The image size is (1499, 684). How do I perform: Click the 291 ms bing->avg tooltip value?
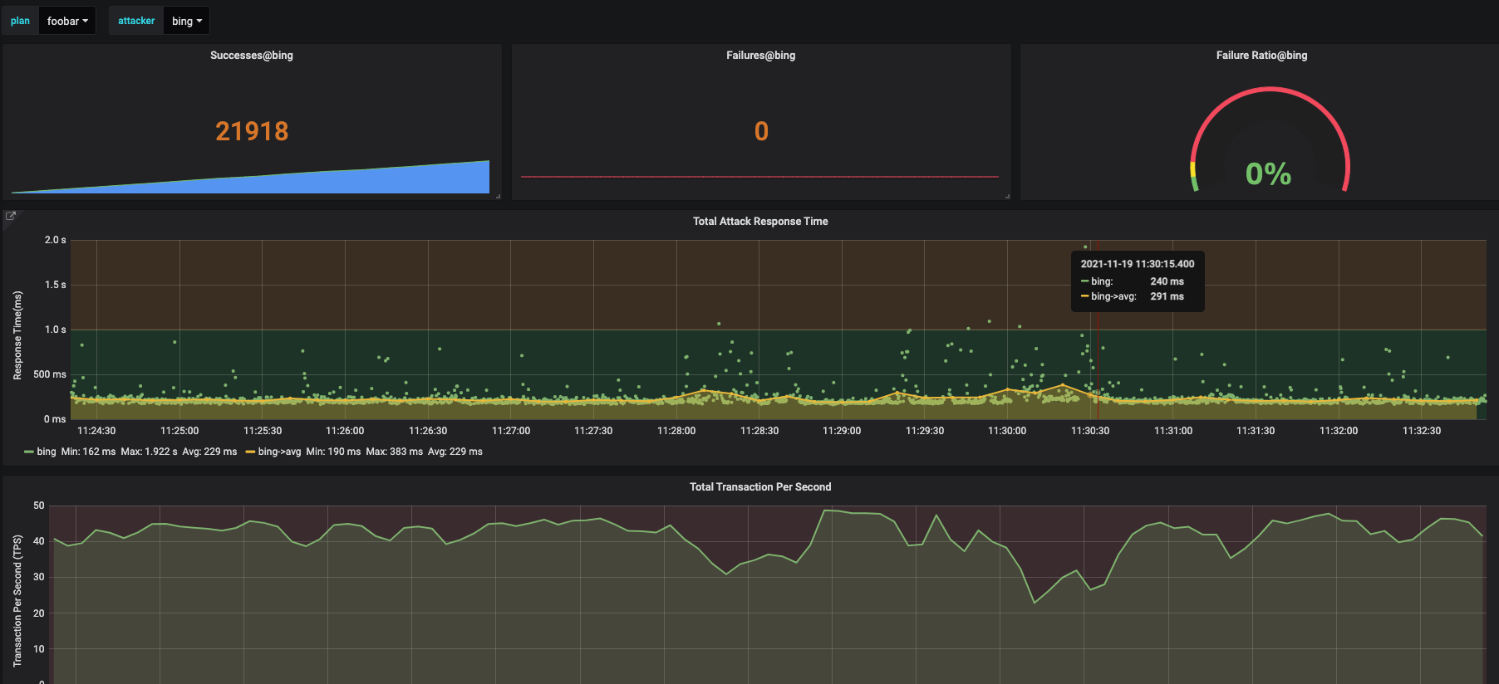[x=1167, y=296]
